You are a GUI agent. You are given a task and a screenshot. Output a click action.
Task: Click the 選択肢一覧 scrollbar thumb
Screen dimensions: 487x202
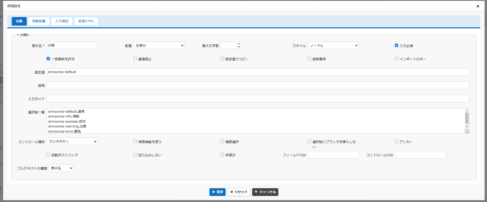click(x=467, y=118)
